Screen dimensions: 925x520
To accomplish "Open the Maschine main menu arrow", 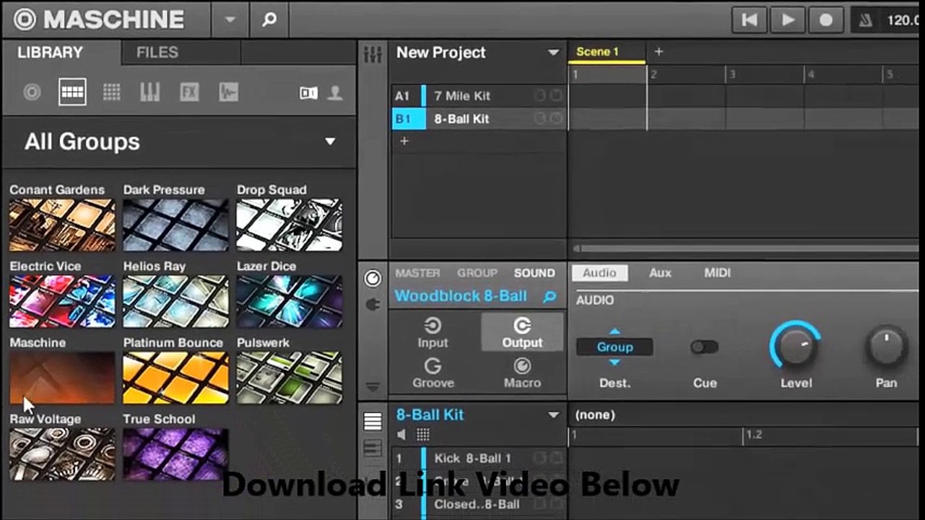I will point(230,19).
